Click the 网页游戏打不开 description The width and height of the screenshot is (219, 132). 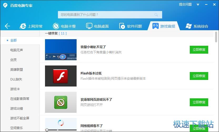click(x=92, y=105)
